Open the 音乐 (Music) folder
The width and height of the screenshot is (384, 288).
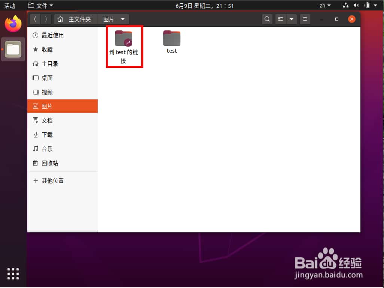[x=47, y=149]
